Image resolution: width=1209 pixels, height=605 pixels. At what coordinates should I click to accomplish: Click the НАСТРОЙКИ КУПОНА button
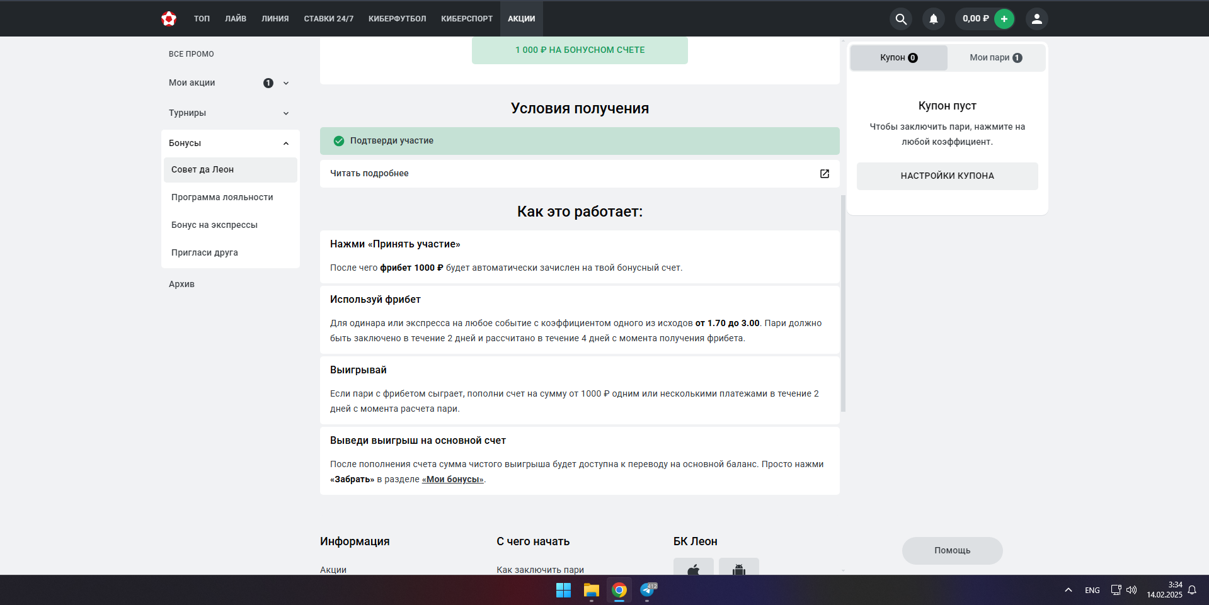[947, 176]
